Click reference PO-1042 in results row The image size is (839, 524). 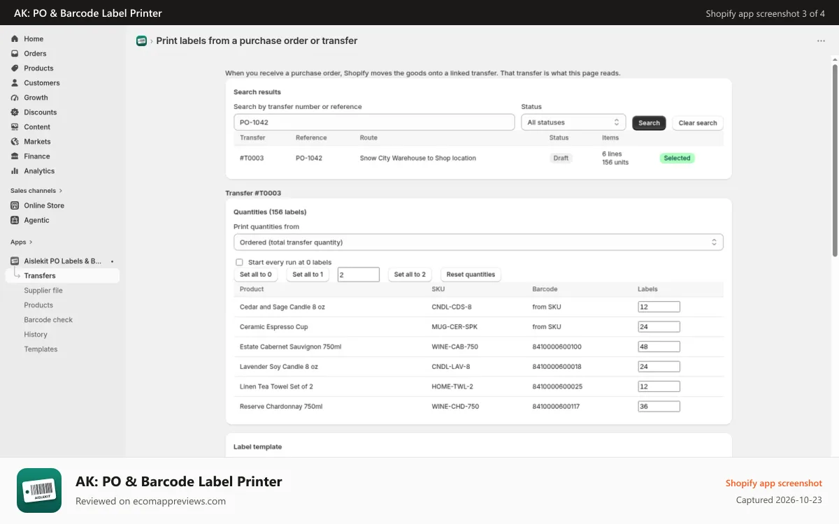point(309,159)
